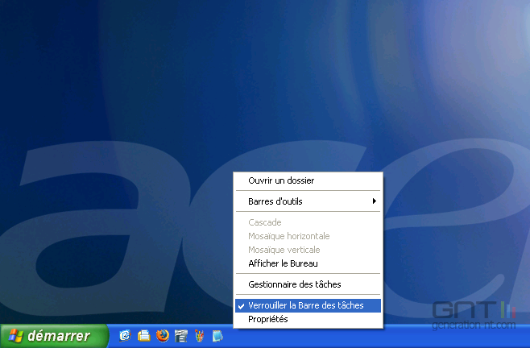Click the greyed Mosaïque horizontale entry
This screenshot has width=530, height=348.
(308, 236)
